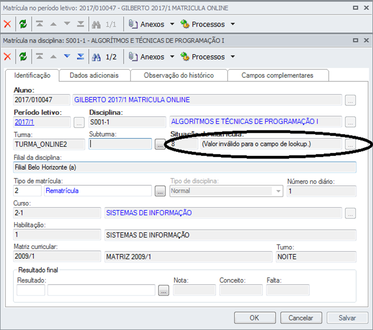This screenshot has width=373, height=330.
Task: Click the Tipo de matrícula code field showing 2
Action: point(27,191)
